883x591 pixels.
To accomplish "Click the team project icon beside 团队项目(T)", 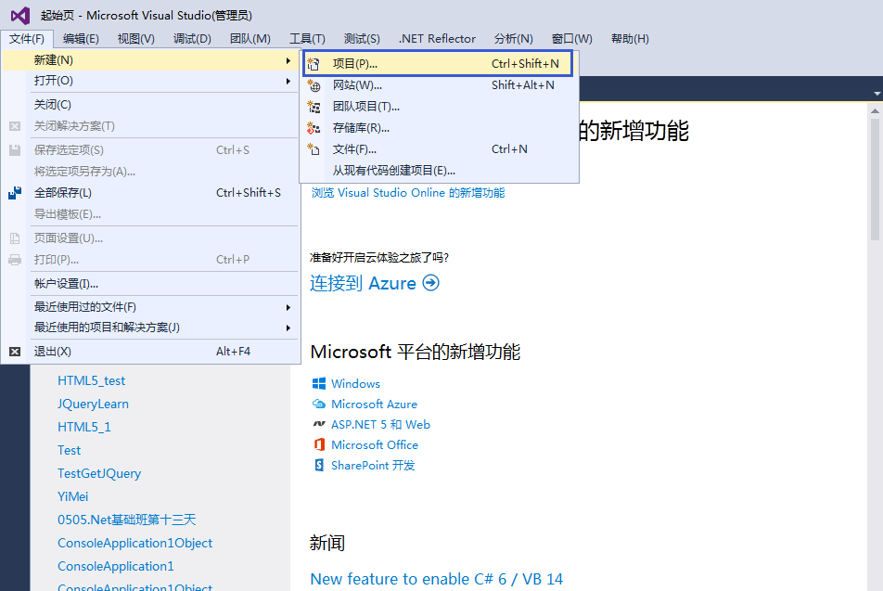I will tap(314, 107).
